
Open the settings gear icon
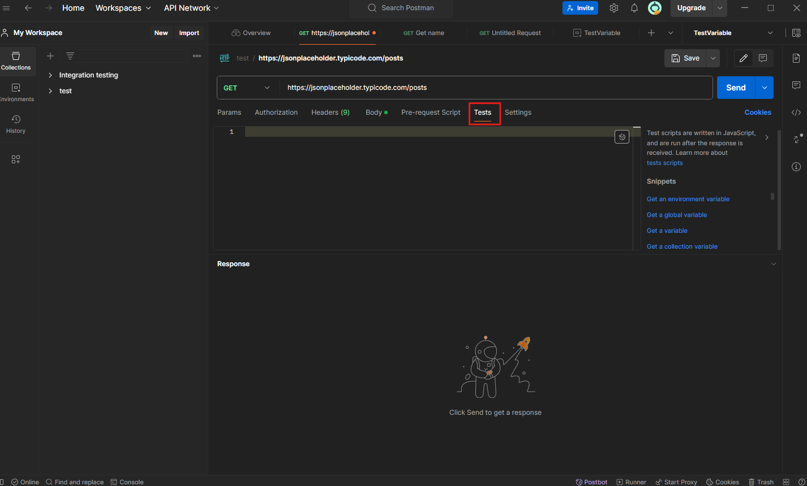point(614,8)
